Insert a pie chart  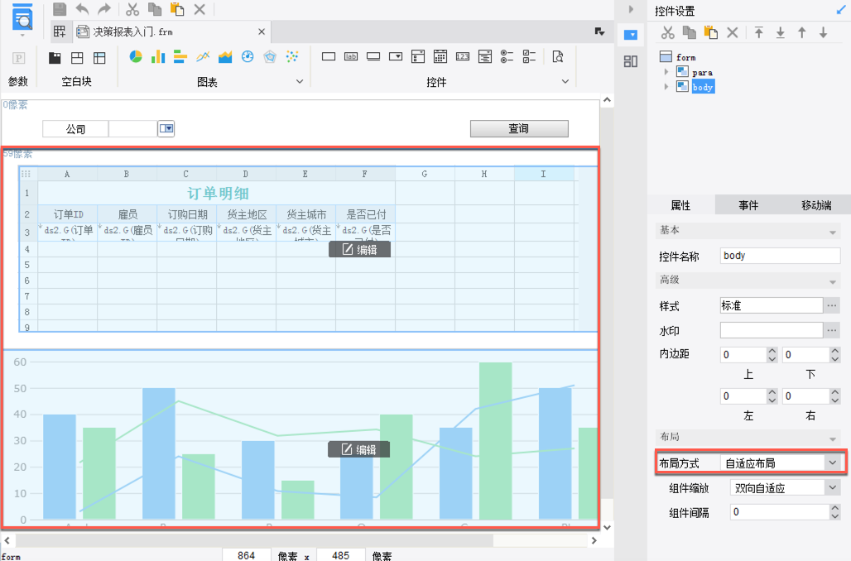136,56
